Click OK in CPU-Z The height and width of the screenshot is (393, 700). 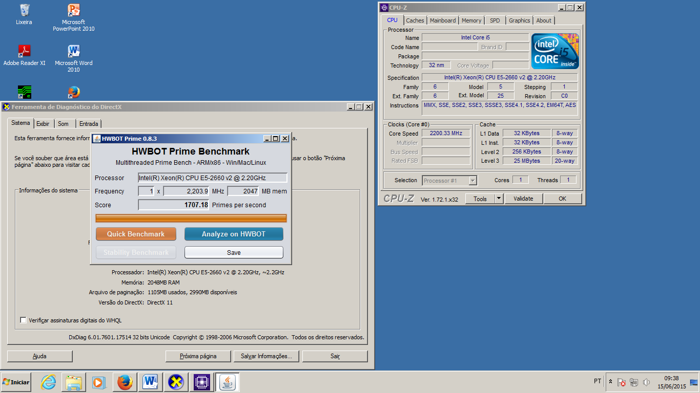(563, 199)
